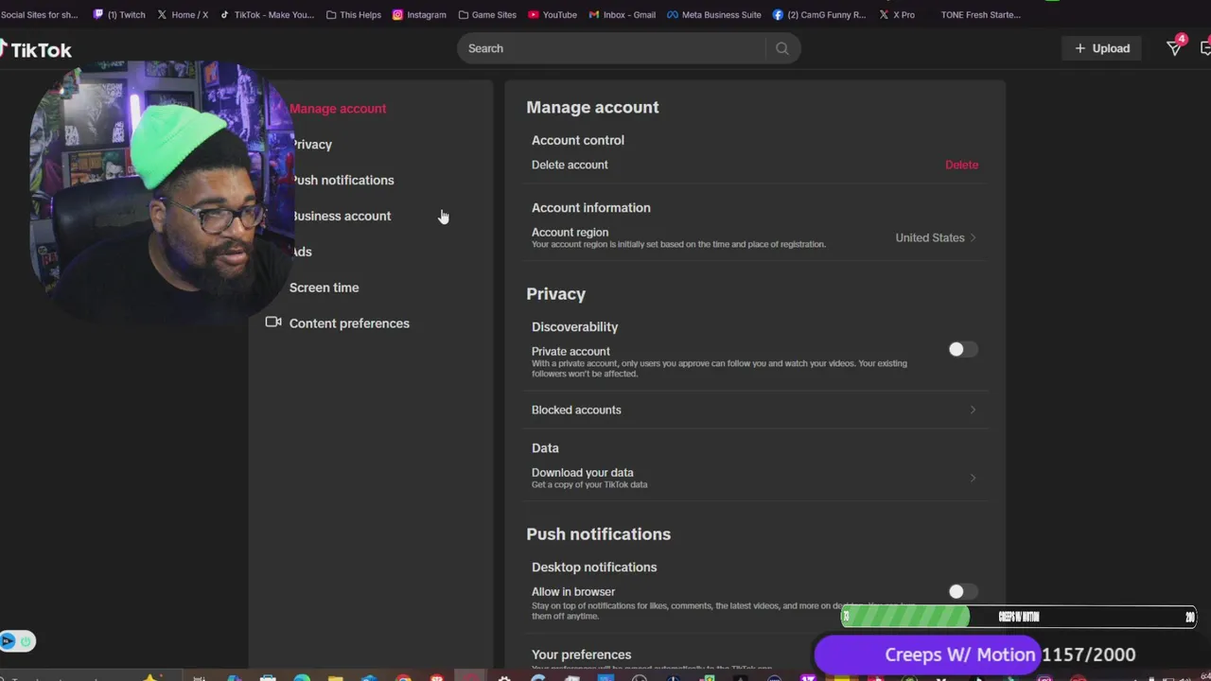1211x681 pixels.
Task: Select Push notifications in the sidebar
Action: click(342, 181)
